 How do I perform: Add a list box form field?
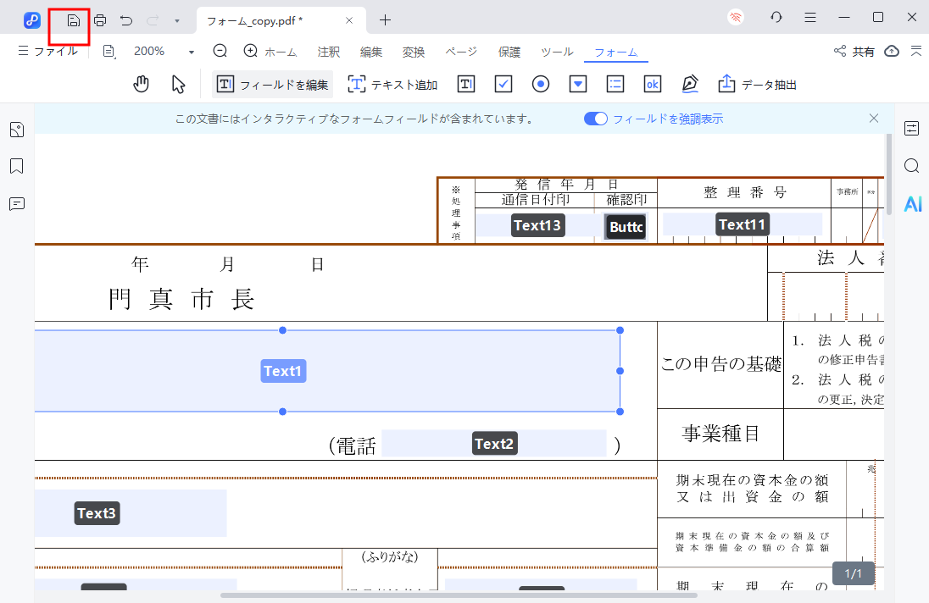coord(615,84)
